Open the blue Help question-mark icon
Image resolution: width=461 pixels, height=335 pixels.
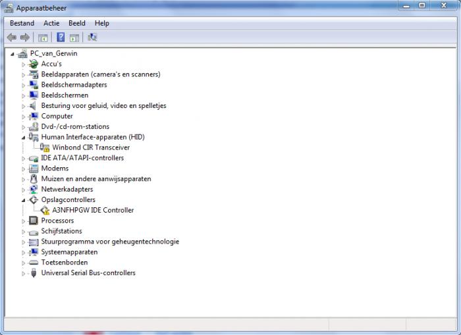pyautogui.click(x=61, y=38)
